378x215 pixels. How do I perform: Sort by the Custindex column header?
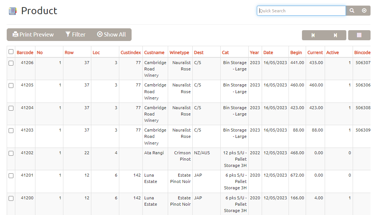(x=131, y=53)
